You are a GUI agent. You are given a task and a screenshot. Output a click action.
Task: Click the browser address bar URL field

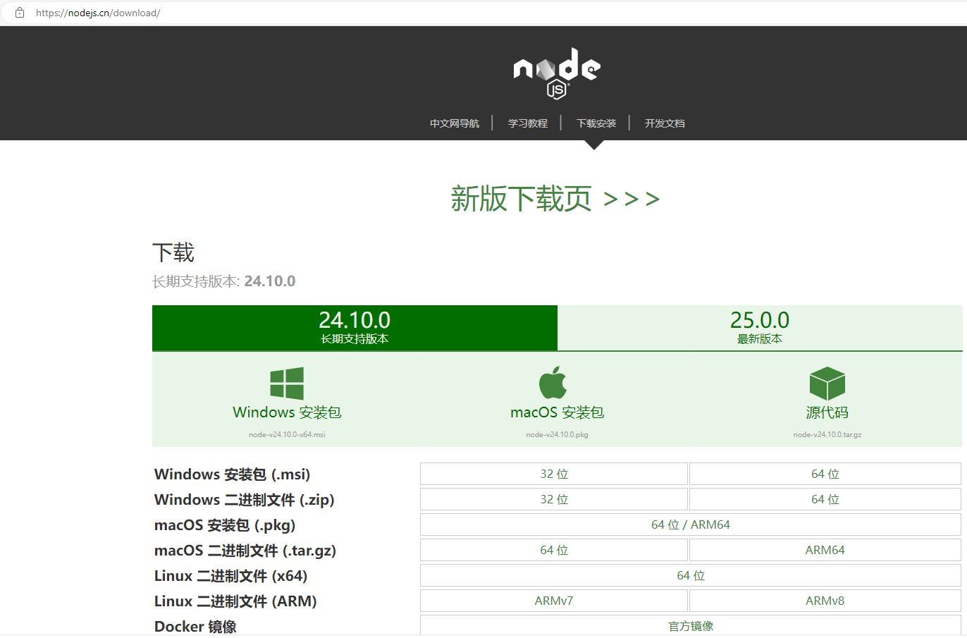point(99,12)
